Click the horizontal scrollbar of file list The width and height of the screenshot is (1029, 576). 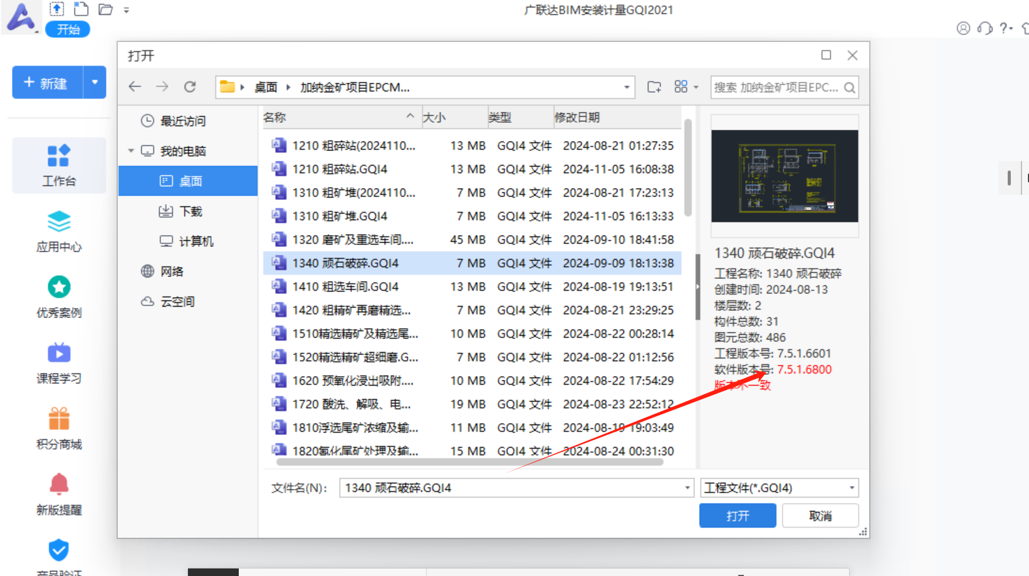(470, 462)
